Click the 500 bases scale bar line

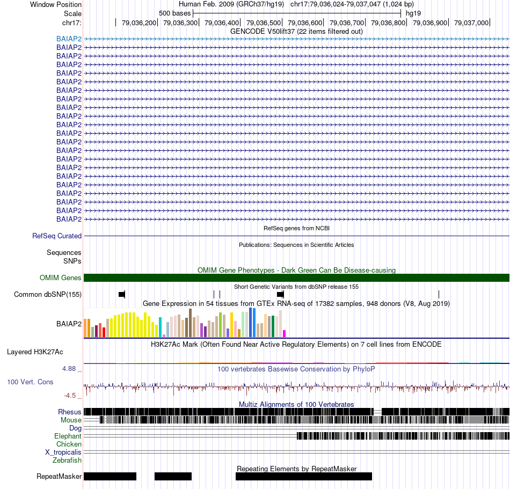tap(297, 13)
